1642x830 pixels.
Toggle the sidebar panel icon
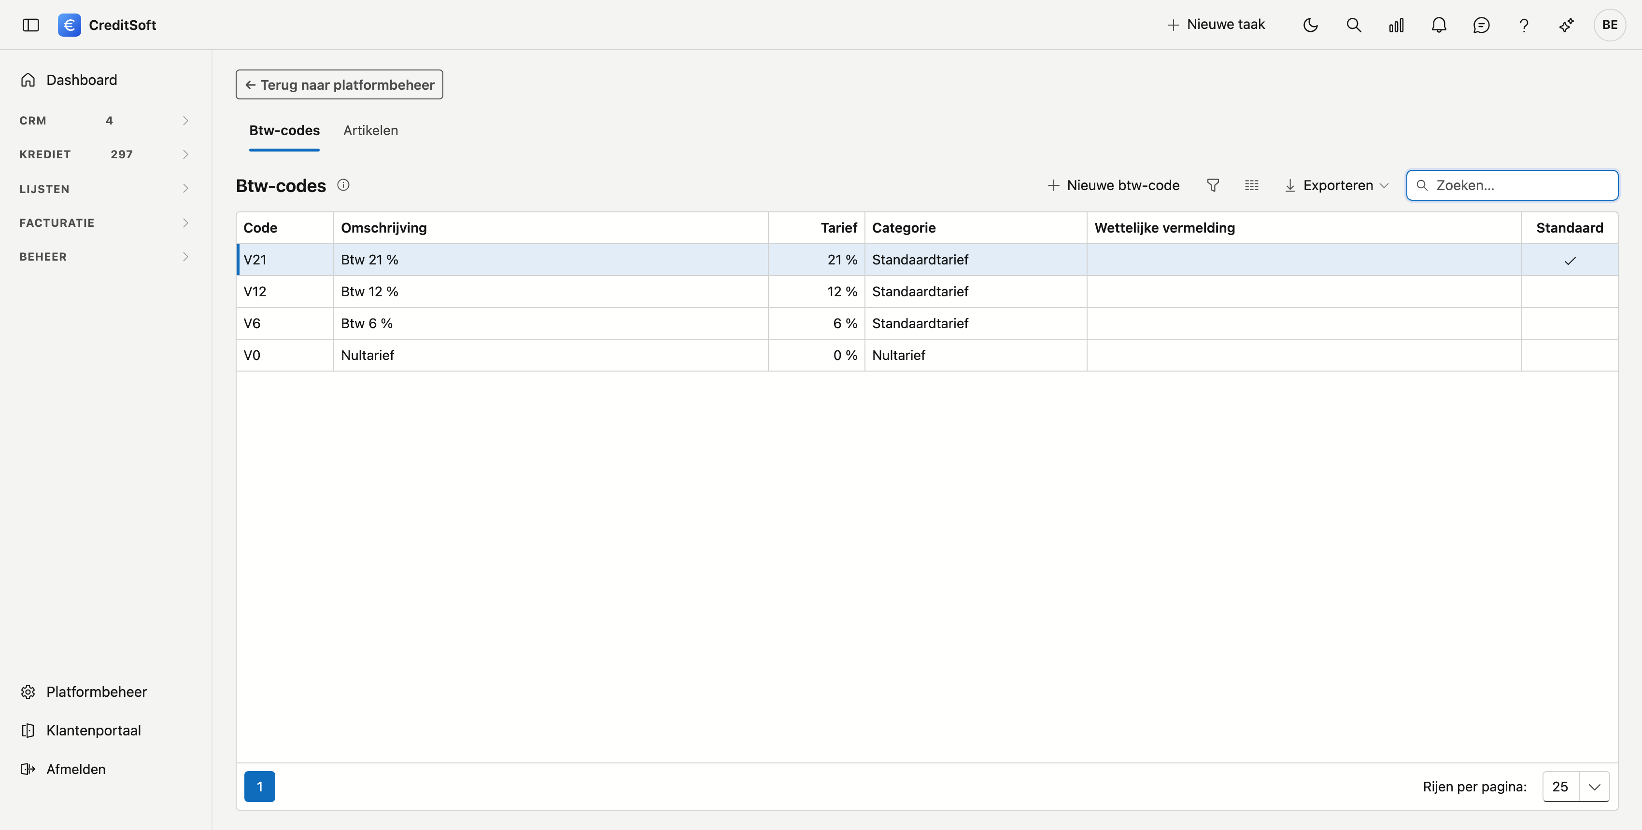pos(30,25)
